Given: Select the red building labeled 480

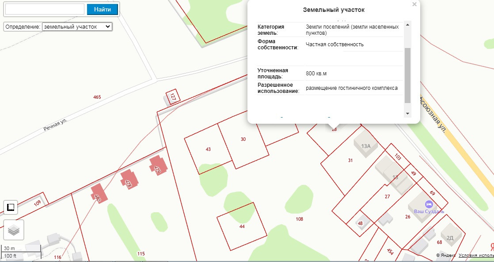Looking at the screenshot, I should (x=99, y=194).
